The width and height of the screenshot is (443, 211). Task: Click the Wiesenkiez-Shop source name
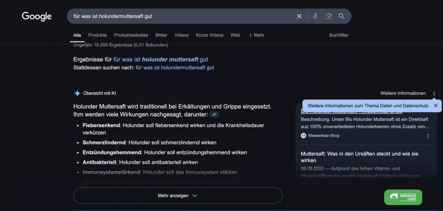pos(324,136)
